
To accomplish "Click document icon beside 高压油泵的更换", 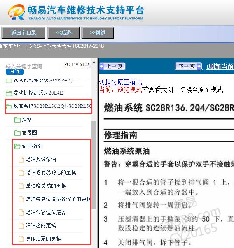I will tap(21, 239).
